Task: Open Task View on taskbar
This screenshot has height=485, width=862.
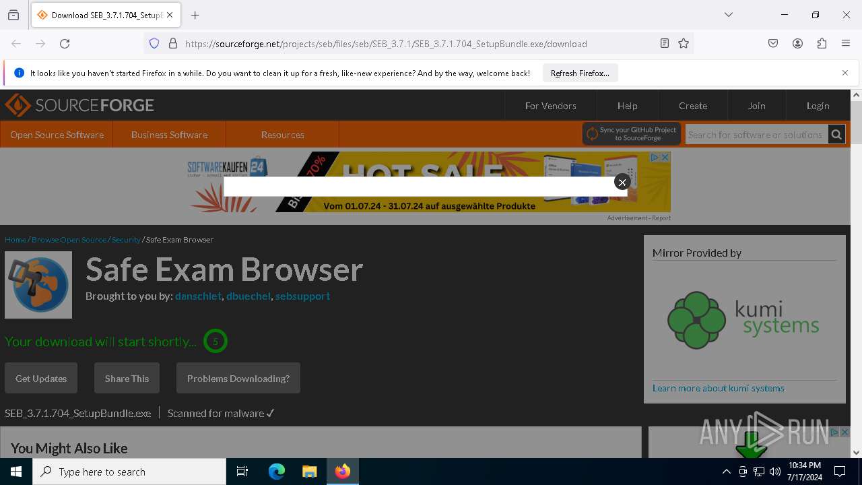Action: point(242,472)
